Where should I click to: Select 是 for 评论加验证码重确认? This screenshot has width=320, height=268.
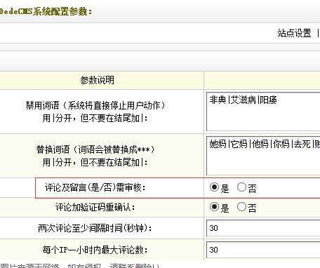click(x=214, y=207)
